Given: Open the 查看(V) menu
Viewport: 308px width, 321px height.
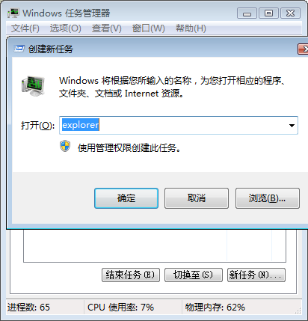Looking at the screenshot, I should (x=106, y=28).
